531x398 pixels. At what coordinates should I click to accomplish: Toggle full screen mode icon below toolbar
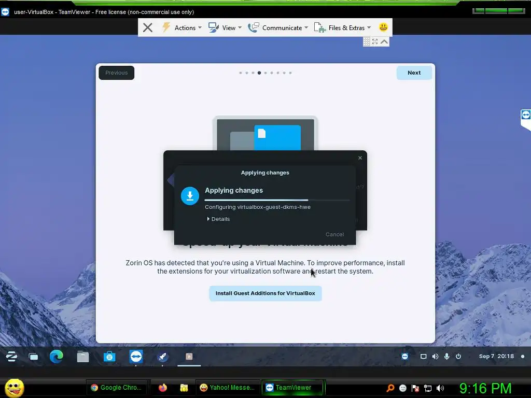[x=375, y=41]
